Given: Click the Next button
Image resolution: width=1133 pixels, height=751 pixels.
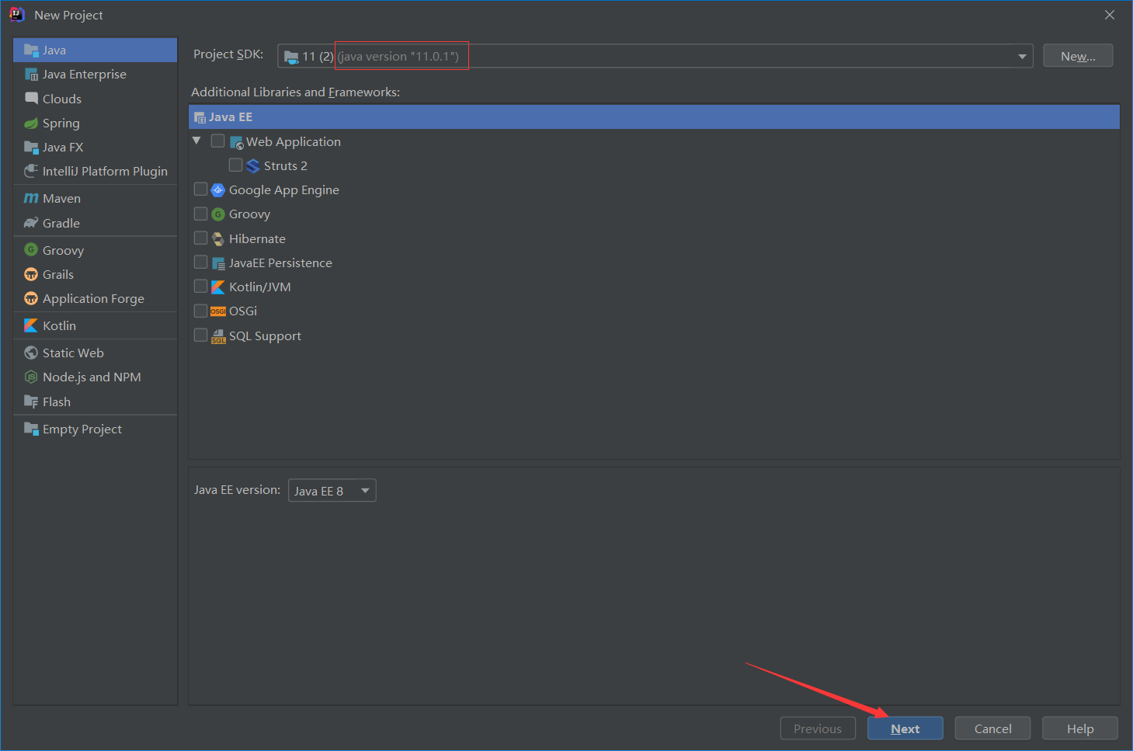Looking at the screenshot, I should pyautogui.click(x=905, y=728).
